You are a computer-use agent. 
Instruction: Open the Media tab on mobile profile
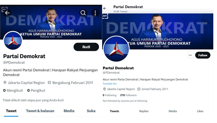pyautogui.click(x=69, y=111)
